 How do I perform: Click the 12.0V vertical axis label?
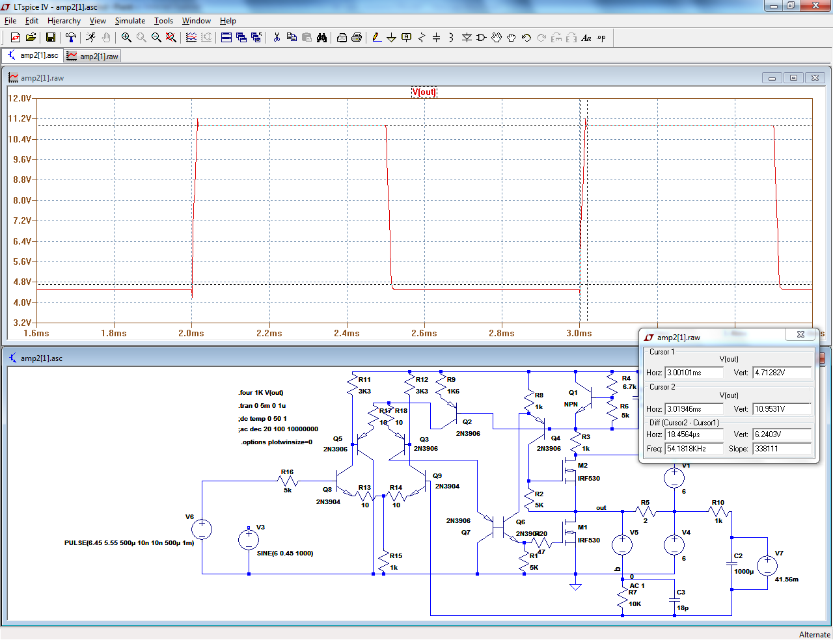pos(20,98)
